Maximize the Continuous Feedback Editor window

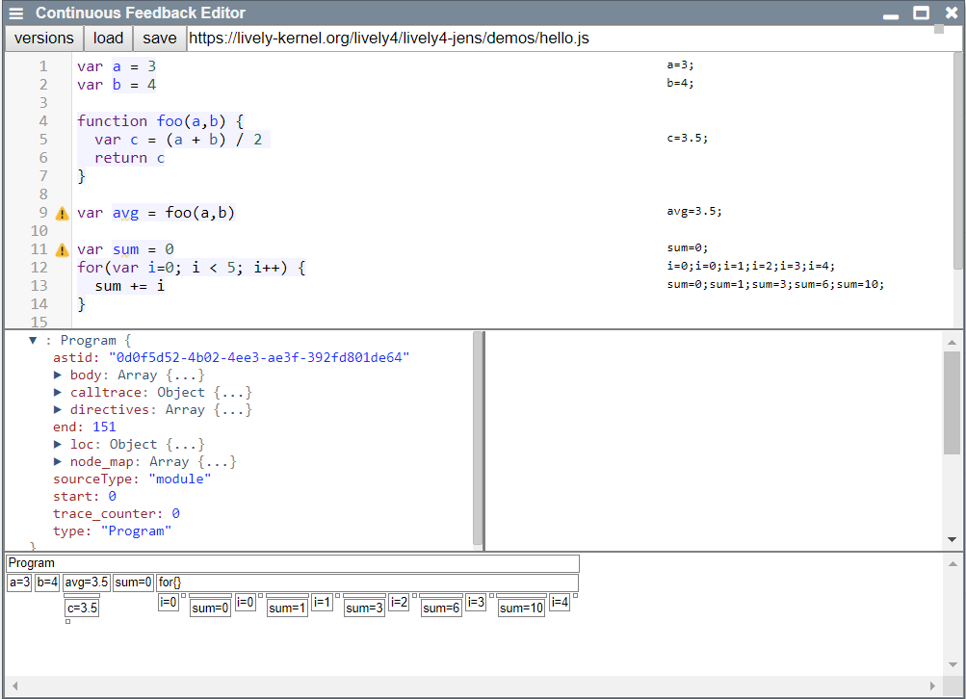tap(921, 13)
